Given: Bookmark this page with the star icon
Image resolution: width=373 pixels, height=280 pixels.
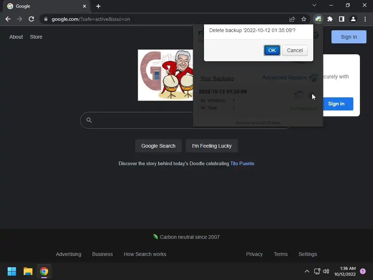Looking at the screenshot, I should pos(303,19).
